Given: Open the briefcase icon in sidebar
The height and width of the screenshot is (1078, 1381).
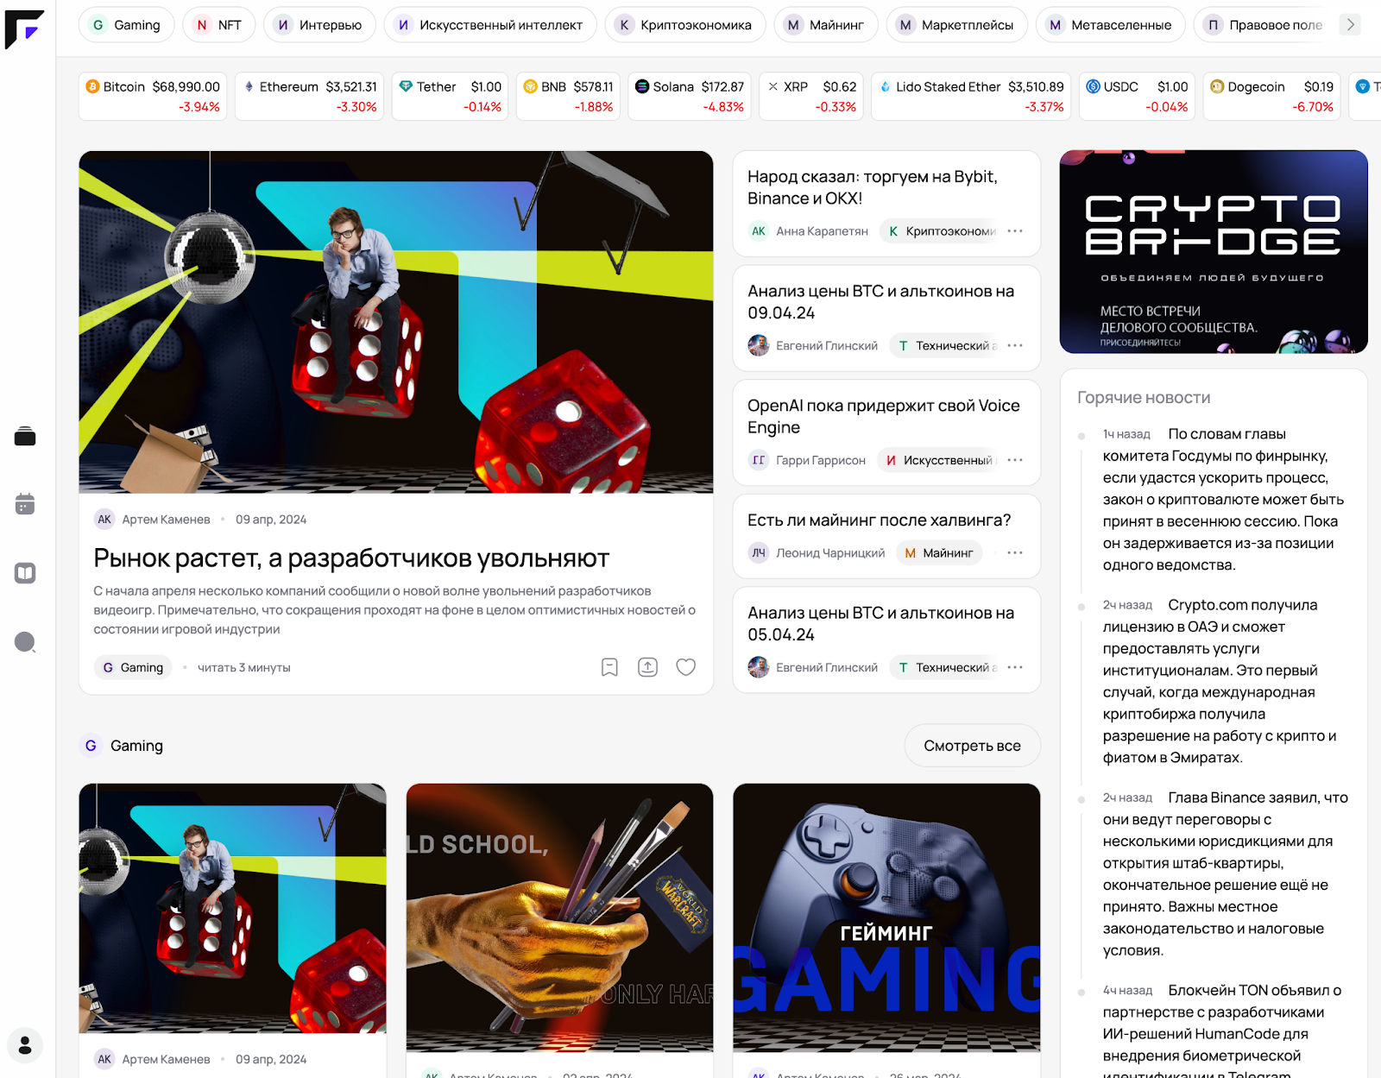Looking at the screenshot, I should point(25,437).
